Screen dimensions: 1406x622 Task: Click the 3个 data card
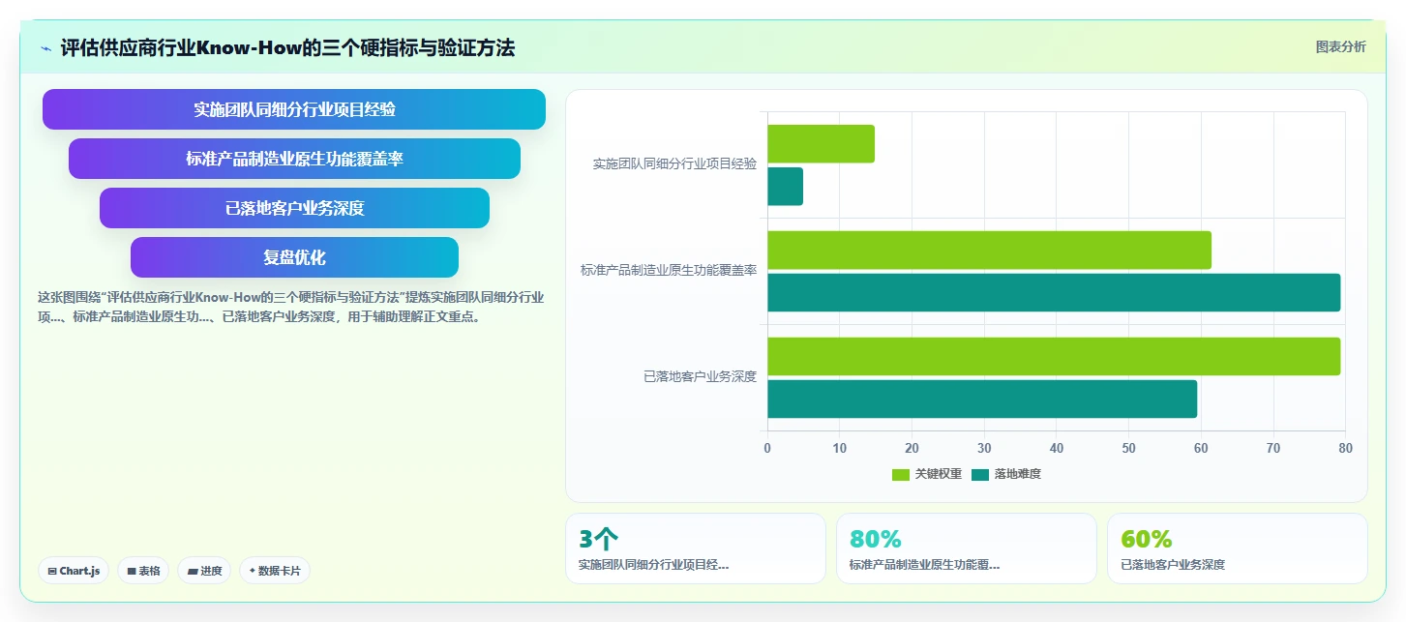(x=696, y=548)
